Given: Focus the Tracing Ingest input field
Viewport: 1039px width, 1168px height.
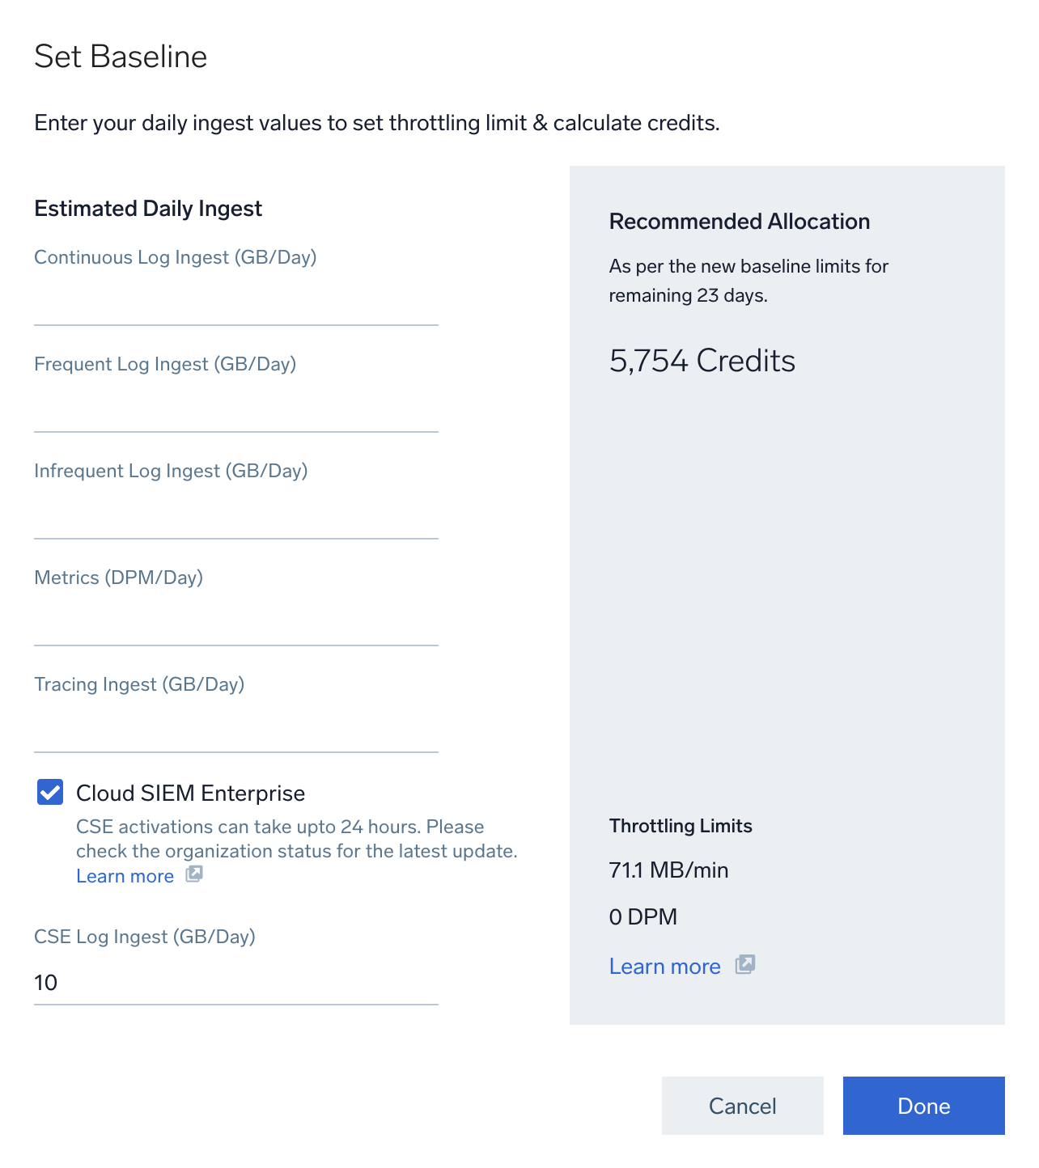Looking at the screenshot, I should [x=236, y=730].
